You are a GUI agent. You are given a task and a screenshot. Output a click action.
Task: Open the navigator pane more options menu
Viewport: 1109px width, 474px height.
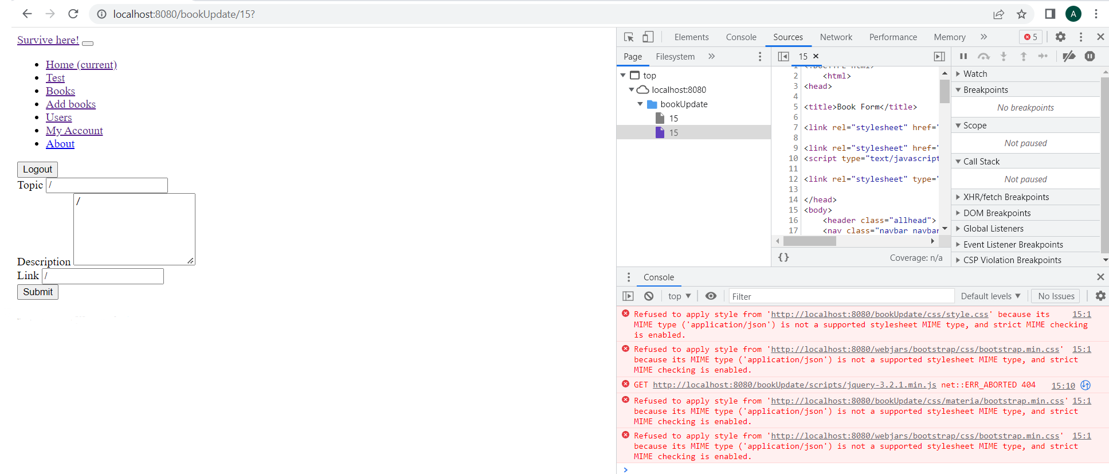point(760,56)
